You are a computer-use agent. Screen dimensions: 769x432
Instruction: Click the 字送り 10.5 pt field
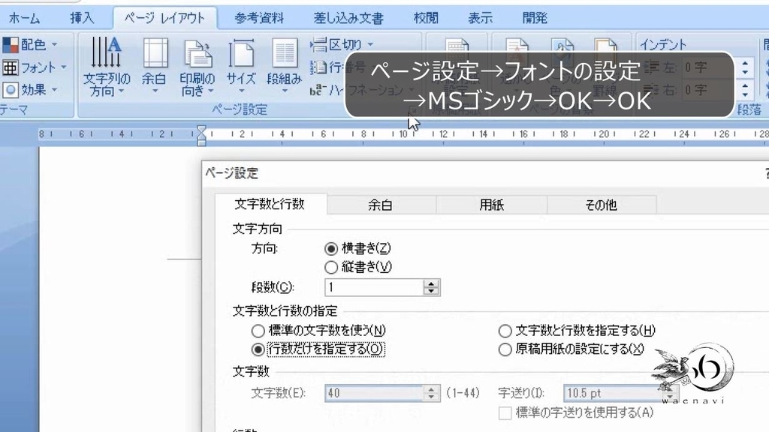(613, 393)
